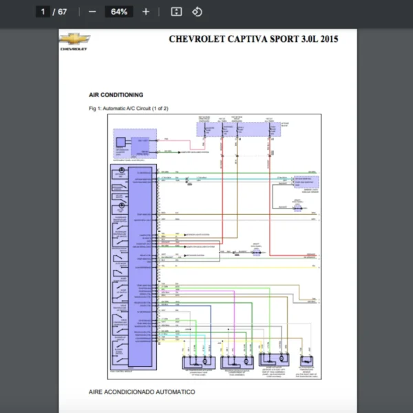Click the AIR CONDITIONING heading
The height and width of the screenshot is (413, 413).
pyautogui.click(x=116, y=95)
